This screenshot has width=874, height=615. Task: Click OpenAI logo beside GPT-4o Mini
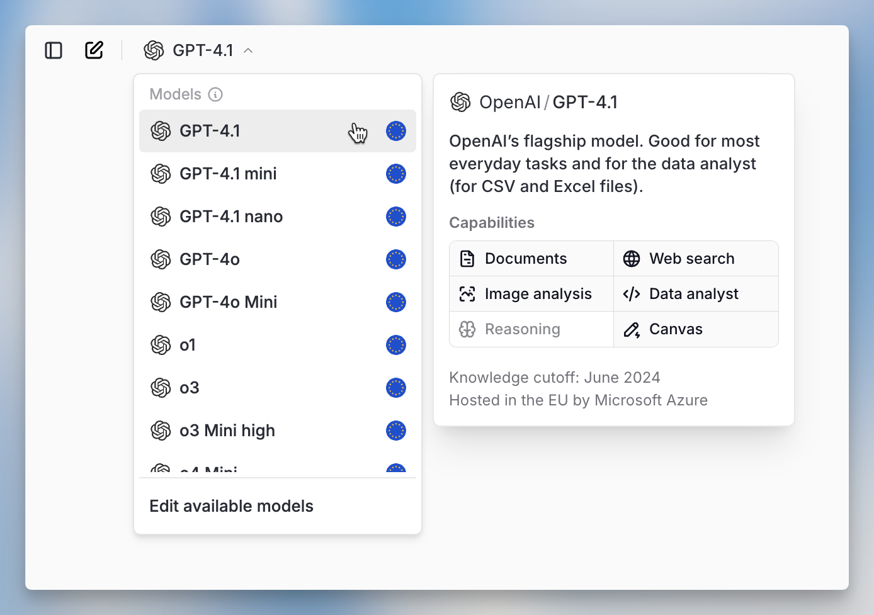(x=161, y=302)
